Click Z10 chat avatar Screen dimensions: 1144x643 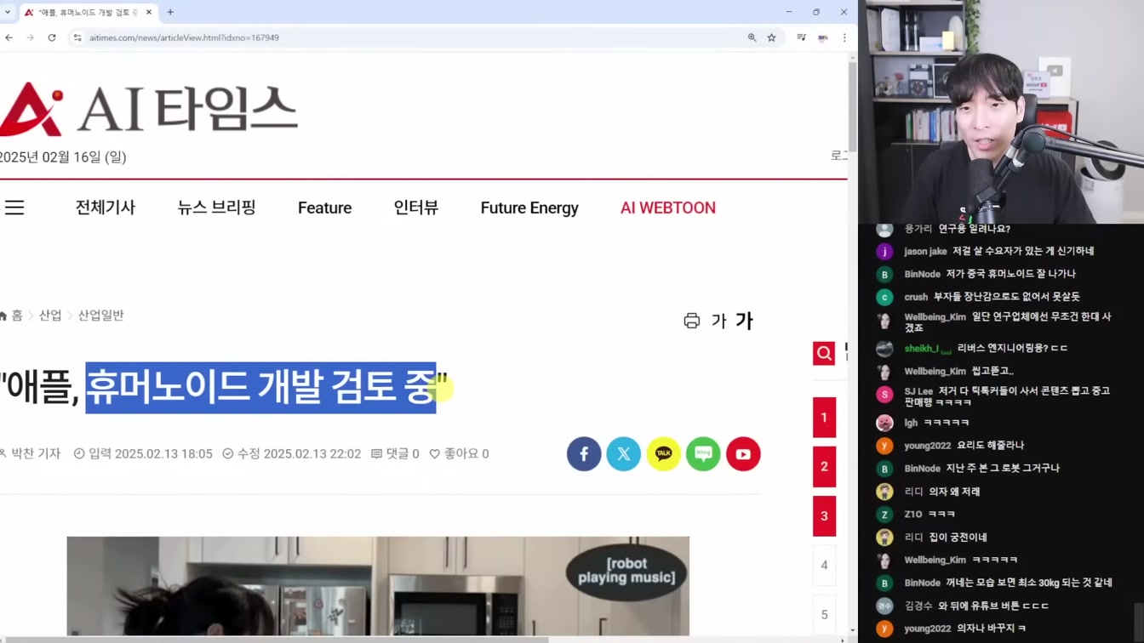(x=884, y=515)
